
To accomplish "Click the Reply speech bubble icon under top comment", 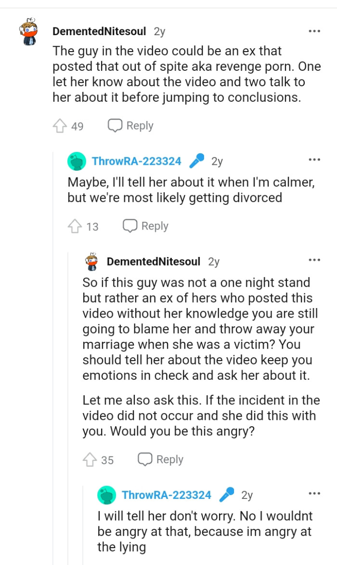I will pos(114,125).
